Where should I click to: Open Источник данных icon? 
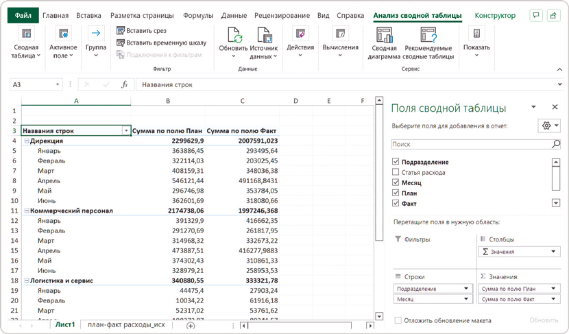pyautogui.click(x=264, y=34)
